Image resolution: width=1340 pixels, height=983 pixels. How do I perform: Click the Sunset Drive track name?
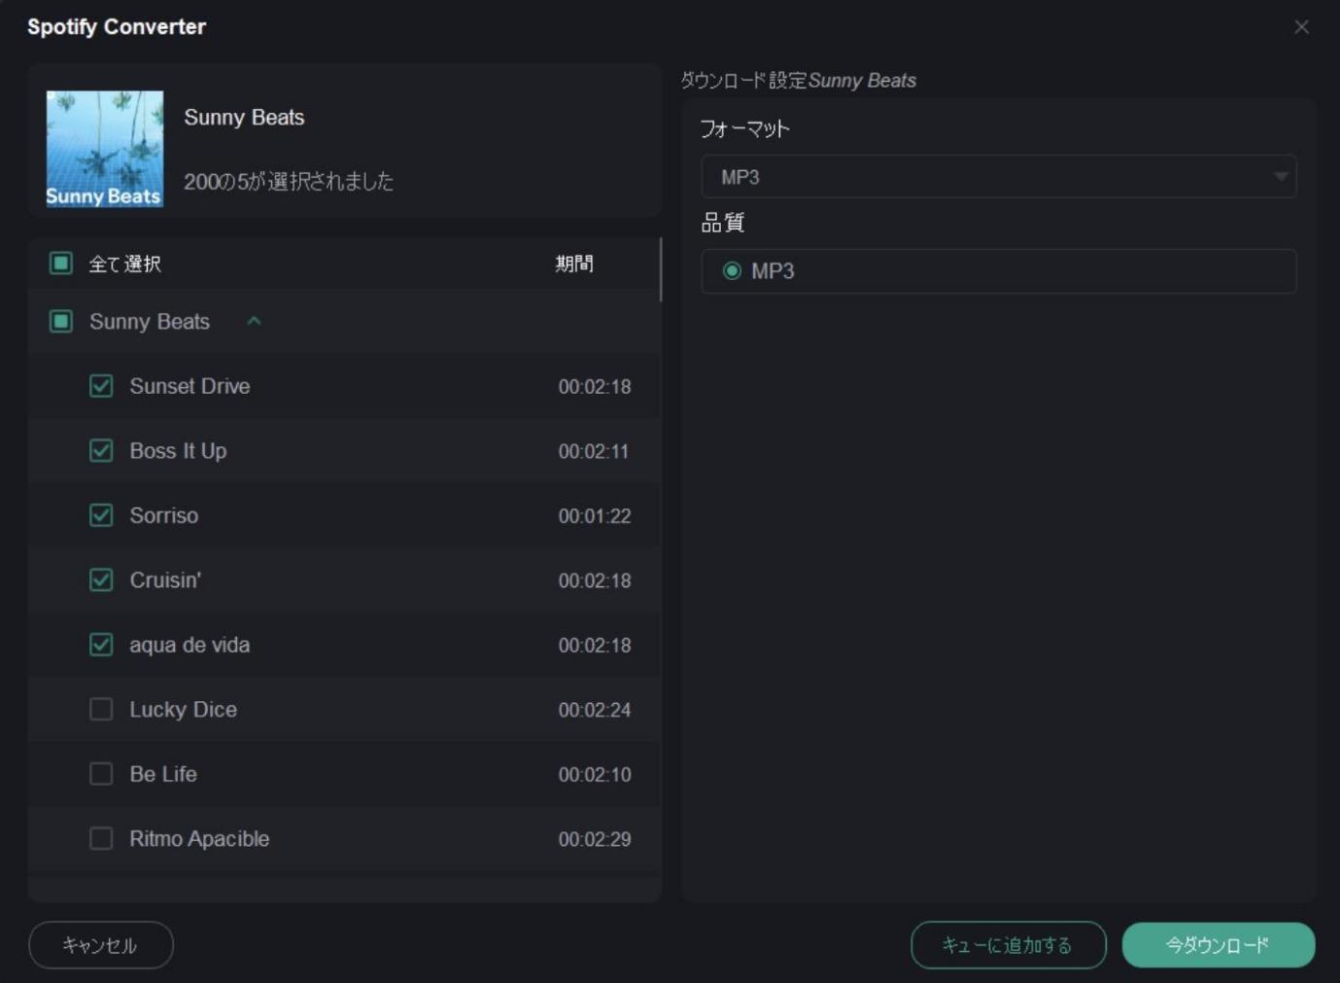point(189,386)
